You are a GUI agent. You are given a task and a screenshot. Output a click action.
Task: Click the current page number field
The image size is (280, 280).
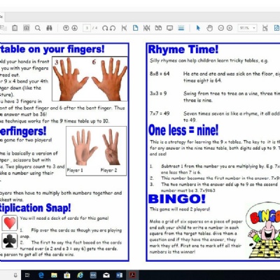87,28
